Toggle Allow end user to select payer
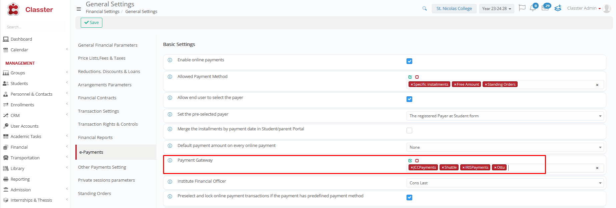This screenshot has height=208, width=616. click(409, 99)
